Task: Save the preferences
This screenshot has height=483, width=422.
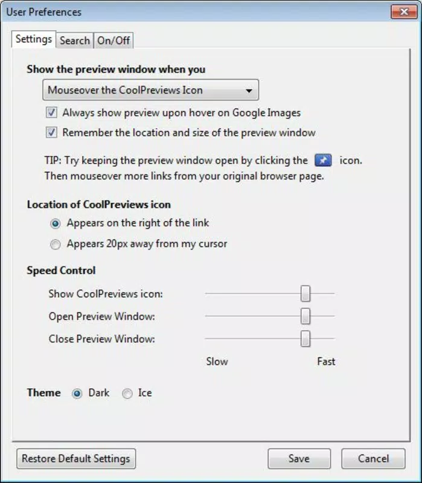Action: (299, 459)
